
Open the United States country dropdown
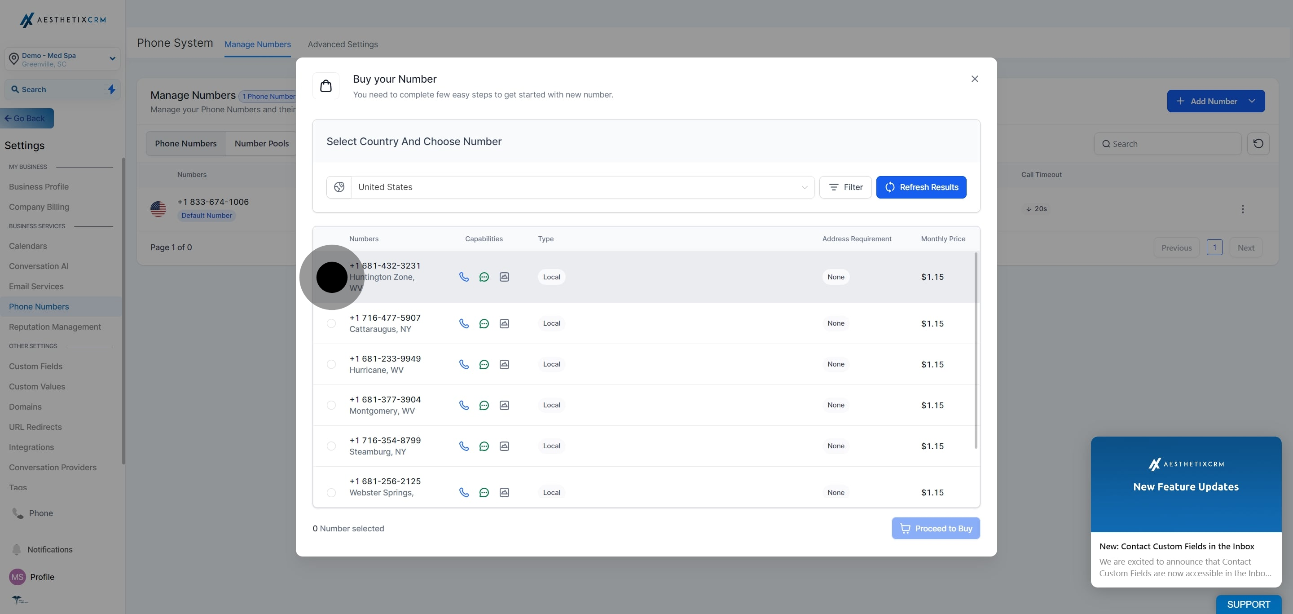pyautogui.click(x=582, y=187)
